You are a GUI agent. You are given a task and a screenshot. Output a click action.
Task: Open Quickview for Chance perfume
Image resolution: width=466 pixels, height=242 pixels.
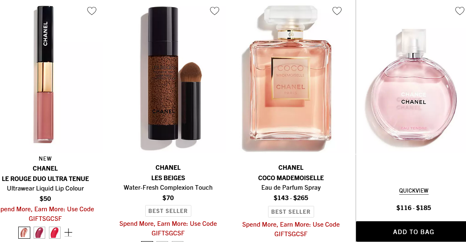pyautogui.click(x=414, y=191)
